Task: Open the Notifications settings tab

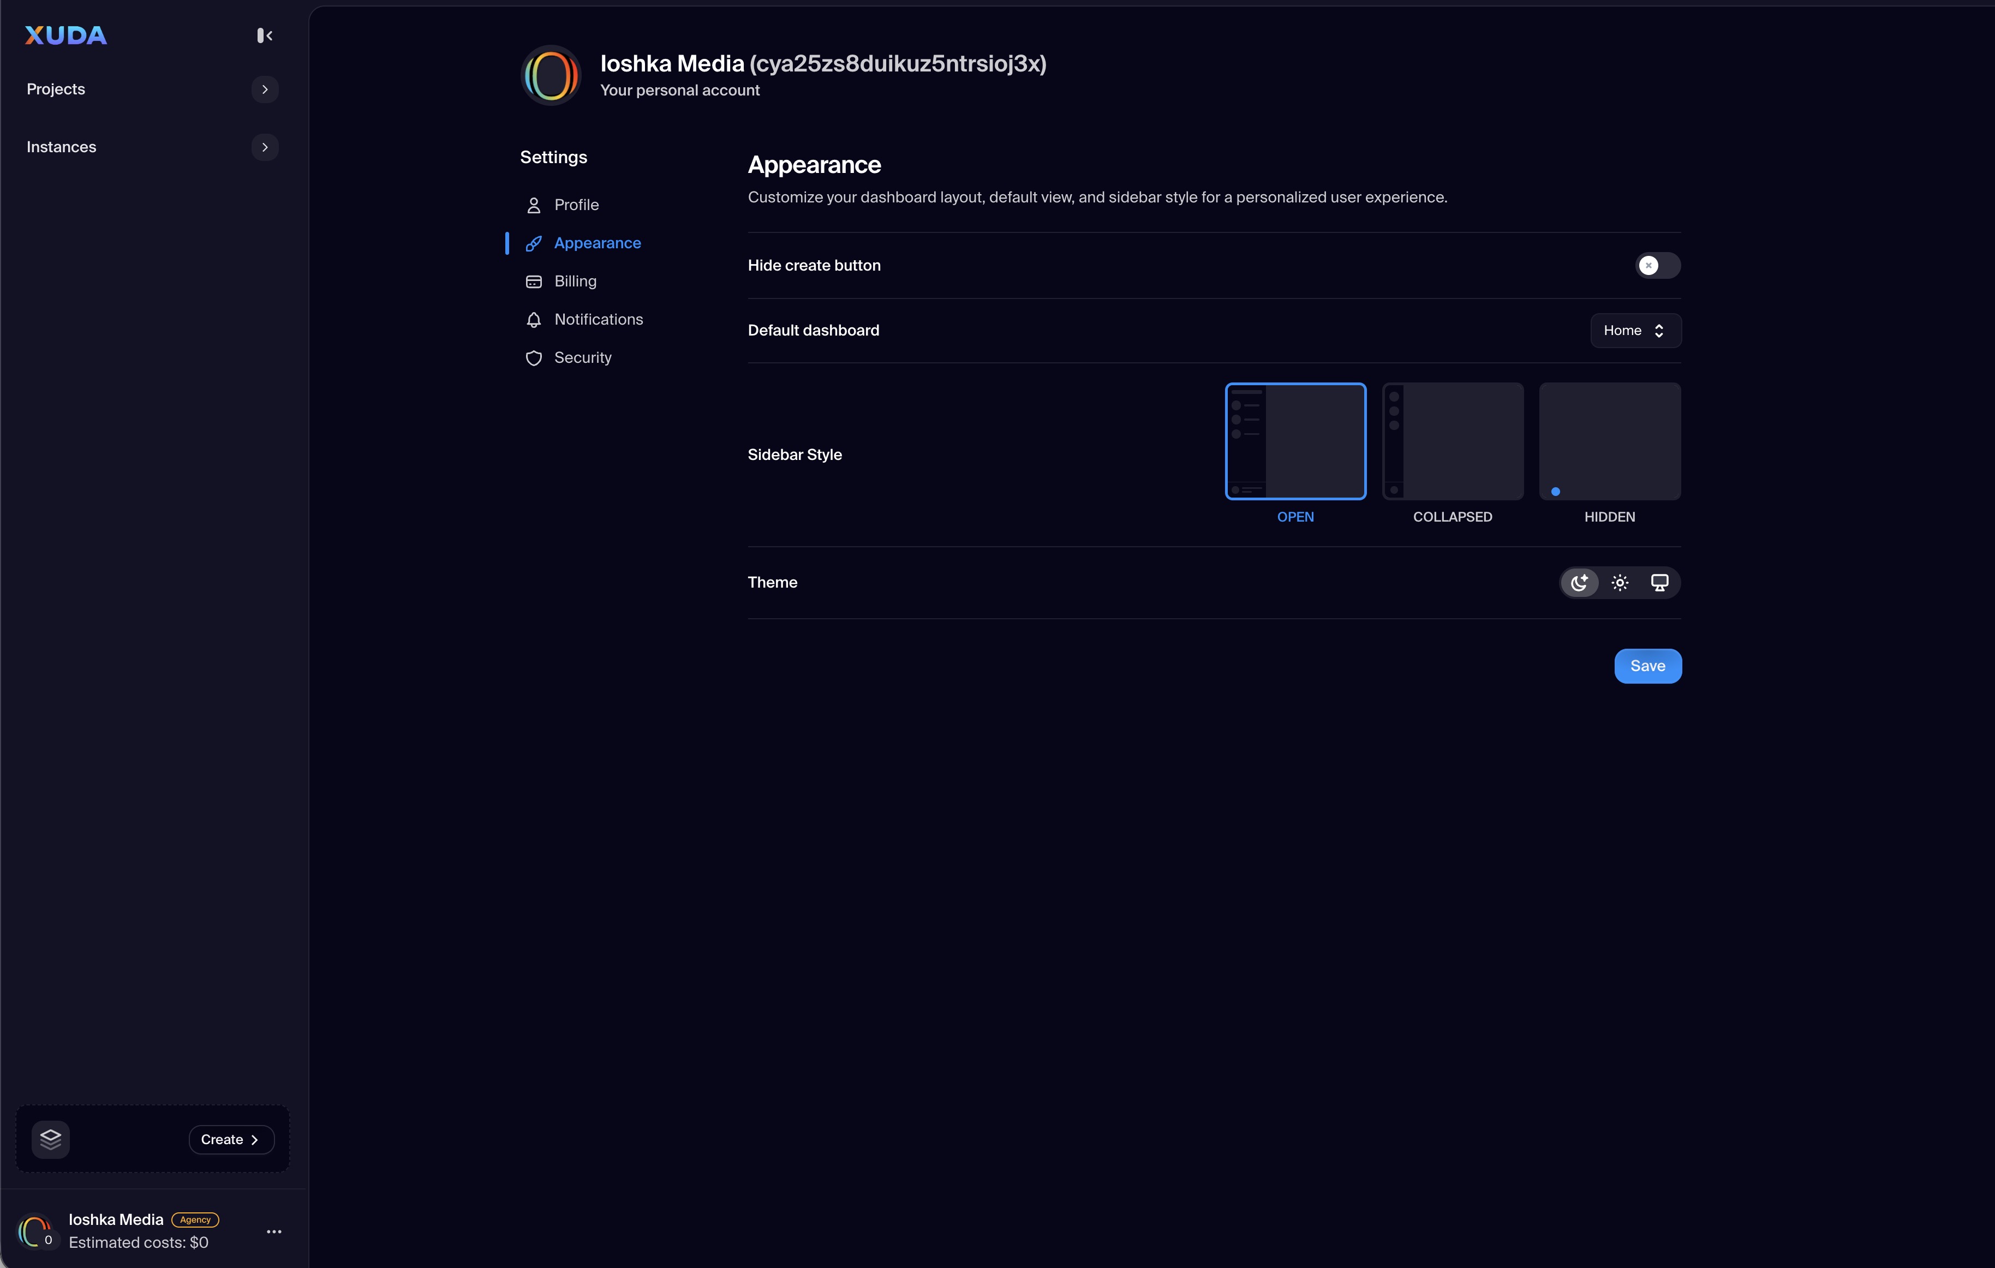Action: (x=598, y=320)
